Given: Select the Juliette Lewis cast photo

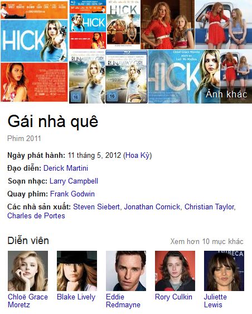Looking at the screenshot, I should click(224, 271).
